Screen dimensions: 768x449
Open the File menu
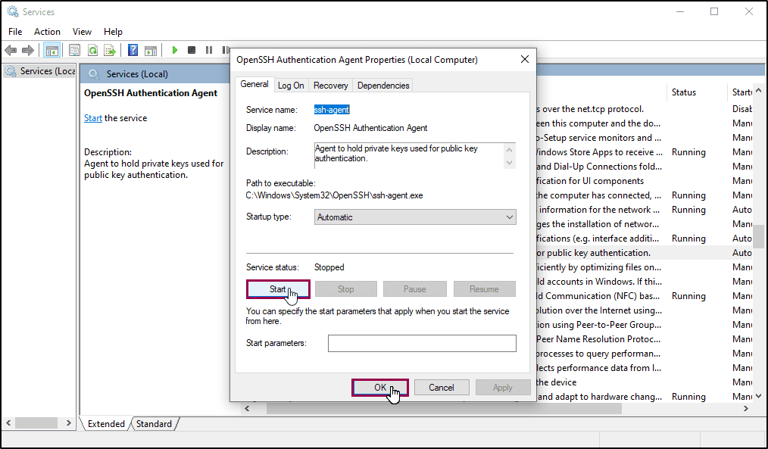click(15, 31)
